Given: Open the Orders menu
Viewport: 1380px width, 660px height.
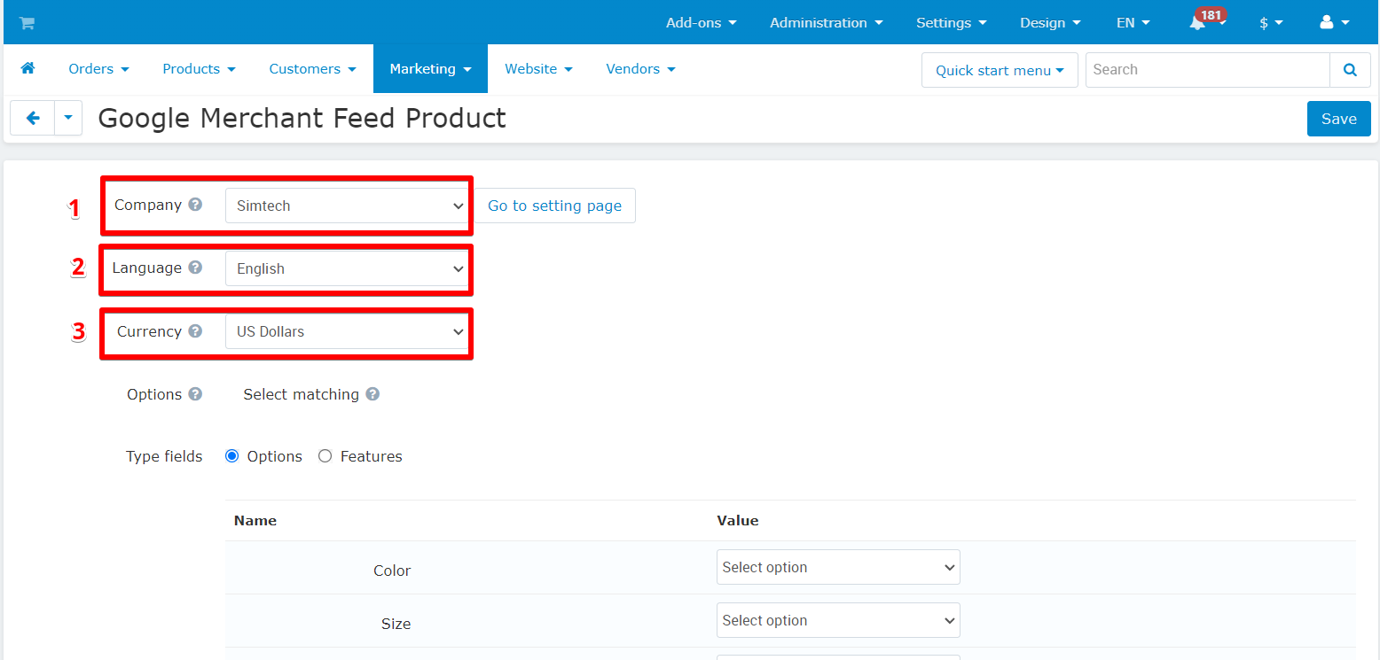Looking at the screenshot, I should 98,68.
